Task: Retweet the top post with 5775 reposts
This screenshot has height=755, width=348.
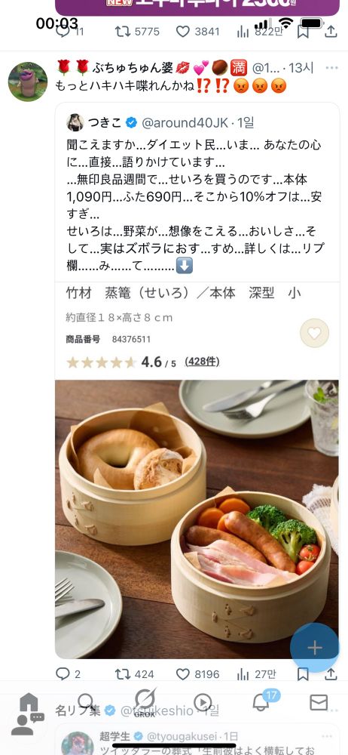Action: click(x=138, y=32)
